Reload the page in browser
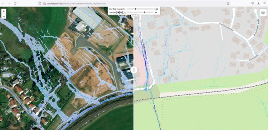 (15, 3)
